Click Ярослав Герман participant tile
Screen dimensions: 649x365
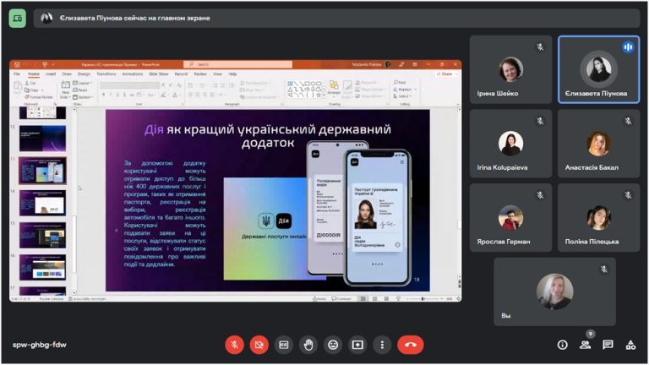[510, 218]
